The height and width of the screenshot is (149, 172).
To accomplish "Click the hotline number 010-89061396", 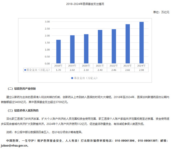I will pyautogui.click(x=125, y=141).
